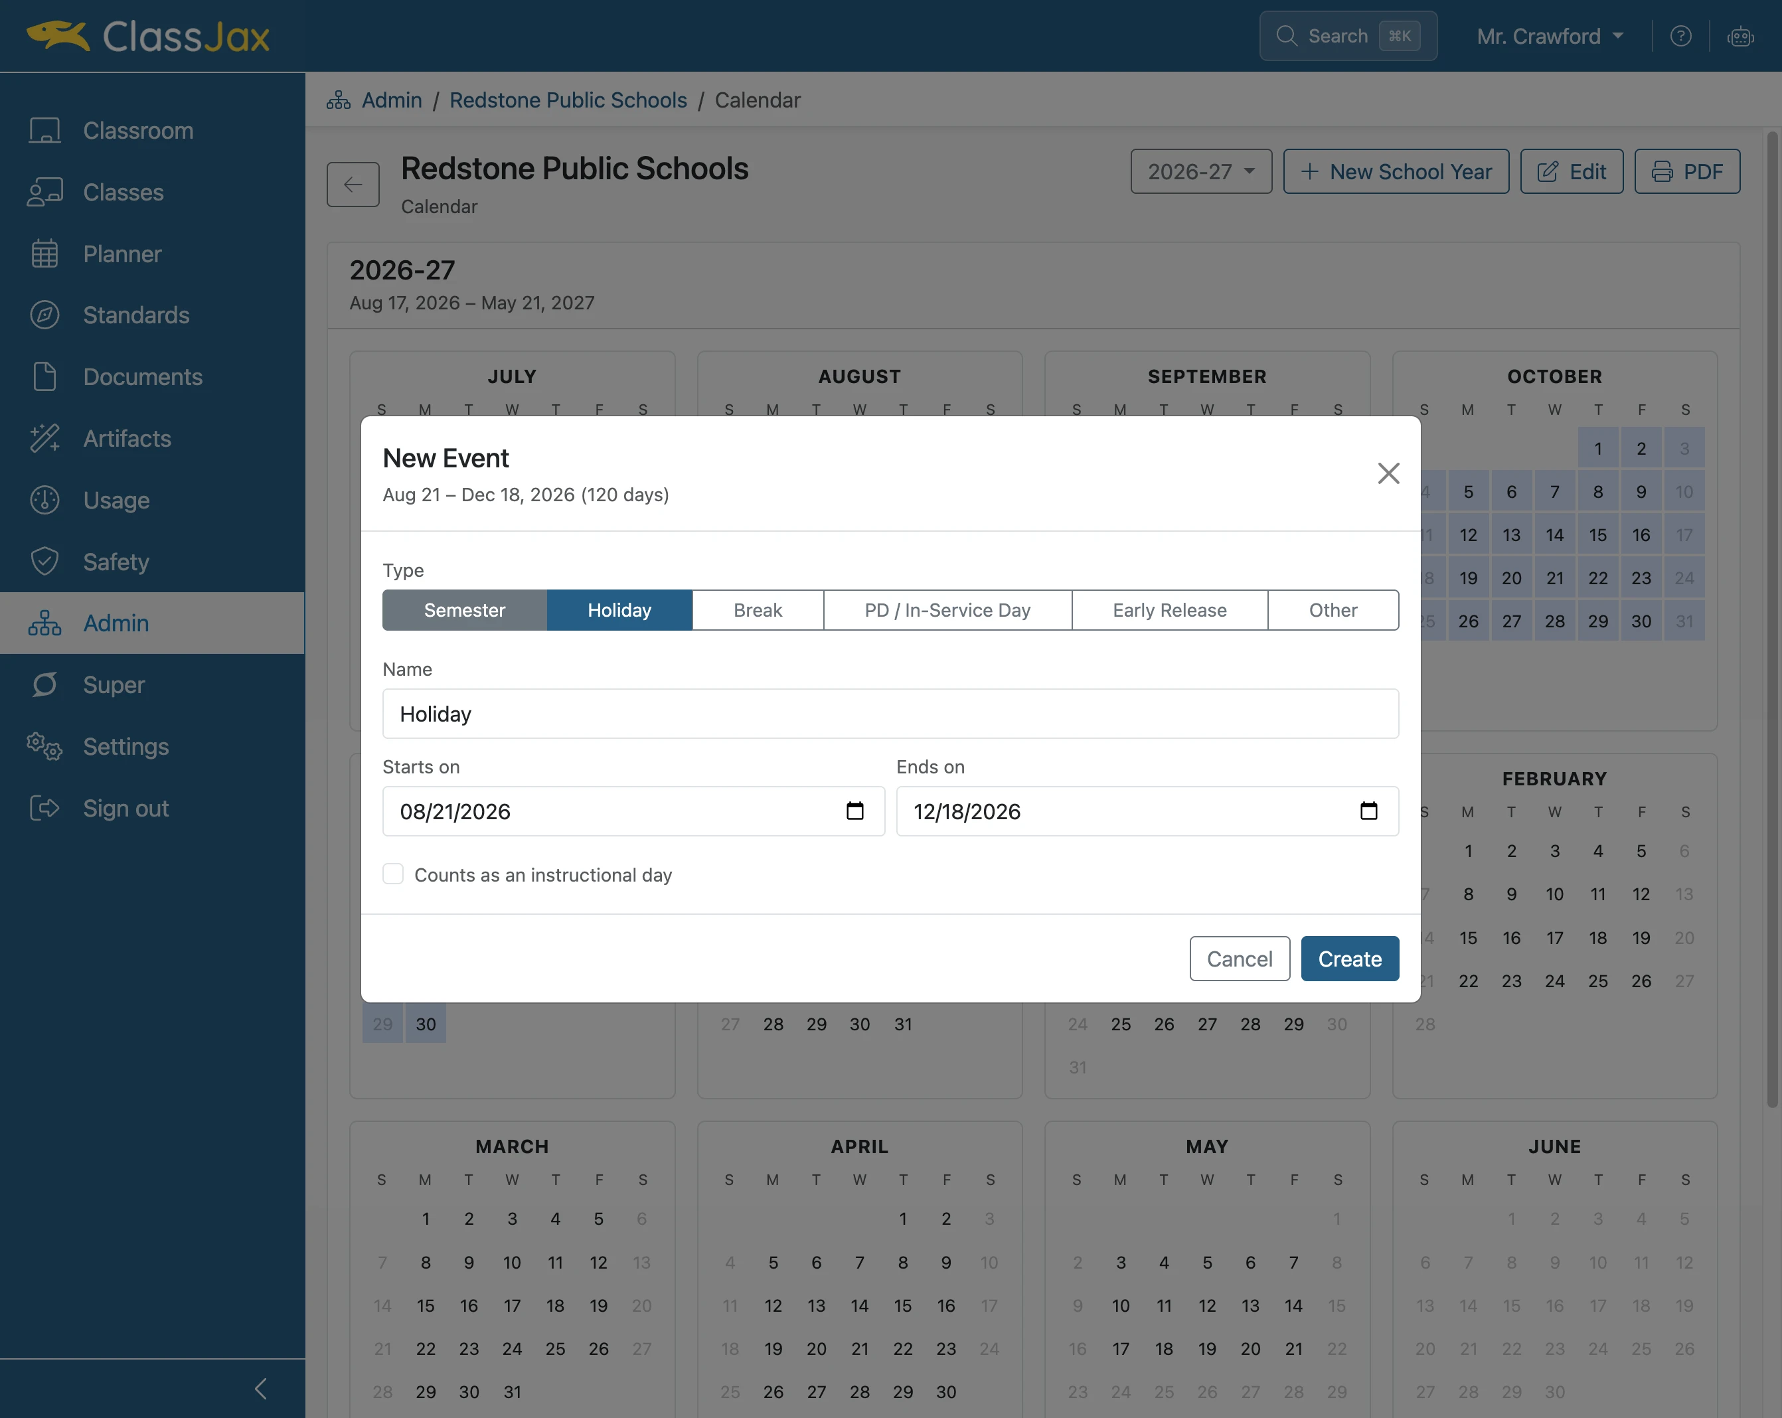Viewport: 1782px width, 1418px height.
Task: Open the Starts on calendar picker icon
Action: point(854,811)
